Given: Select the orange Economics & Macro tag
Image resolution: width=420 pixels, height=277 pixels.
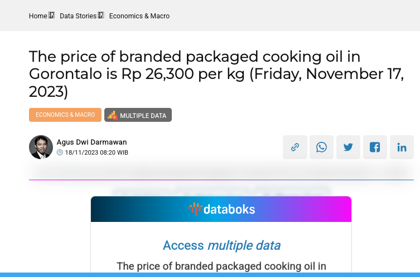Looking at the screenshot, I should [65, 115].
